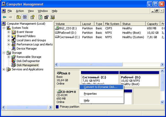Viewport: 166px width, 117px height.
Task: Click the Services and Applications icon
Action: (9, 69)
